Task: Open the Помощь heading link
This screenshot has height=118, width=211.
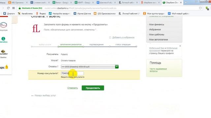Action: click(x=155, y=63)
